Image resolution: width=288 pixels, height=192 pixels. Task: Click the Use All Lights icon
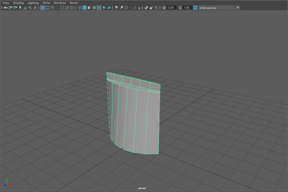104,7
